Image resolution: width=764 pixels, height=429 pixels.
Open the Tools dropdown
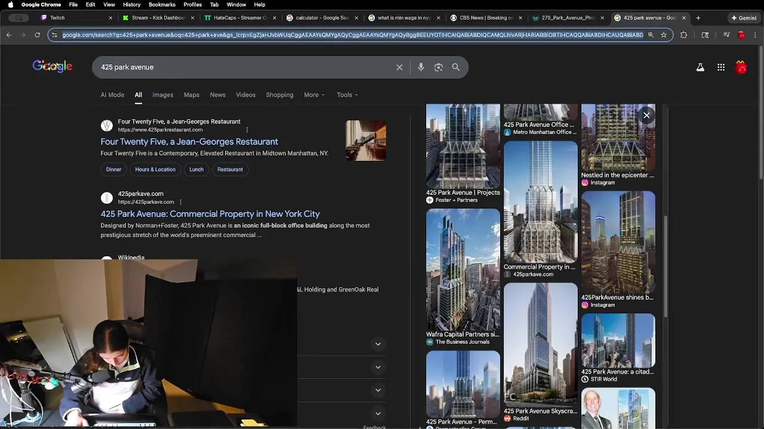pyautogui.click(x=347, y=95)
